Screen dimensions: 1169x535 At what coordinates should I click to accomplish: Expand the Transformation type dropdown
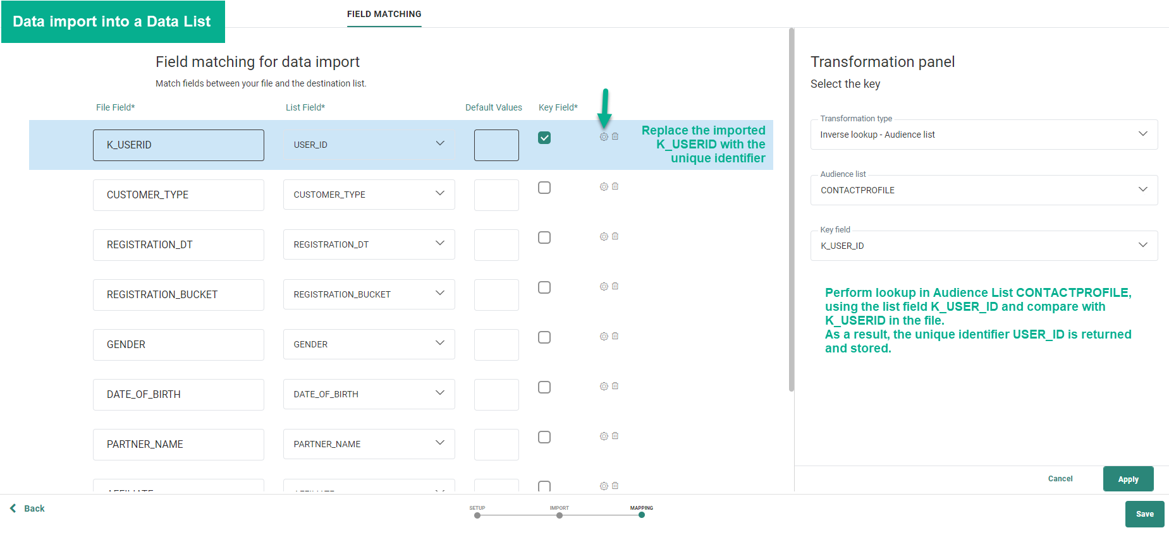tap(983, 135)
